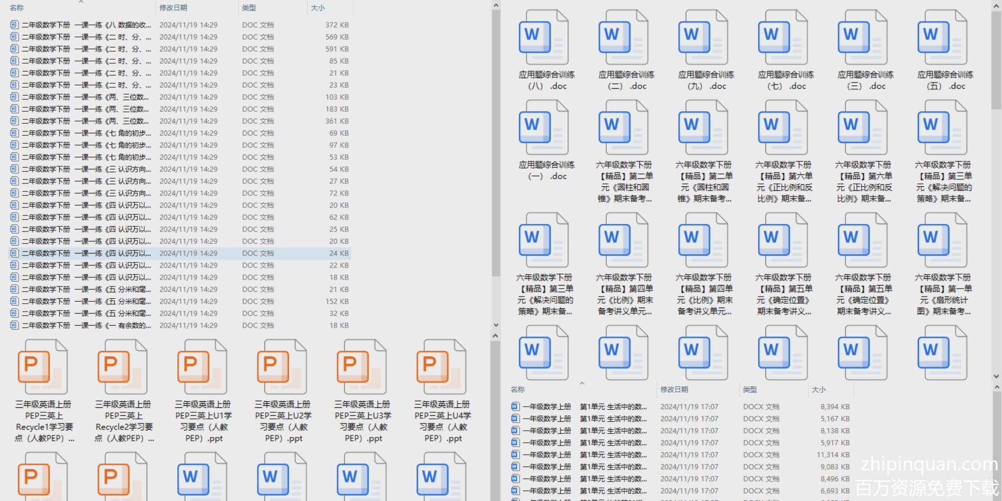Open 六年级数学下册 第一单元《扇形统计图》 Word icon
The width and height of the screenshot is (1002, 501).
pyautogui.click(x=942, y=240)
